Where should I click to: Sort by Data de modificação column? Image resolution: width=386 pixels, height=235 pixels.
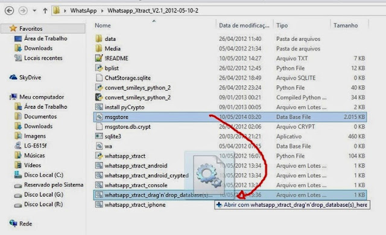point(244,25)
